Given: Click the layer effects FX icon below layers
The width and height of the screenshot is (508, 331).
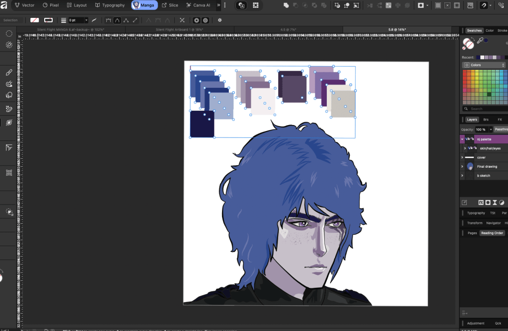Looking at the screenshot, I should click(x=481, y=202).
